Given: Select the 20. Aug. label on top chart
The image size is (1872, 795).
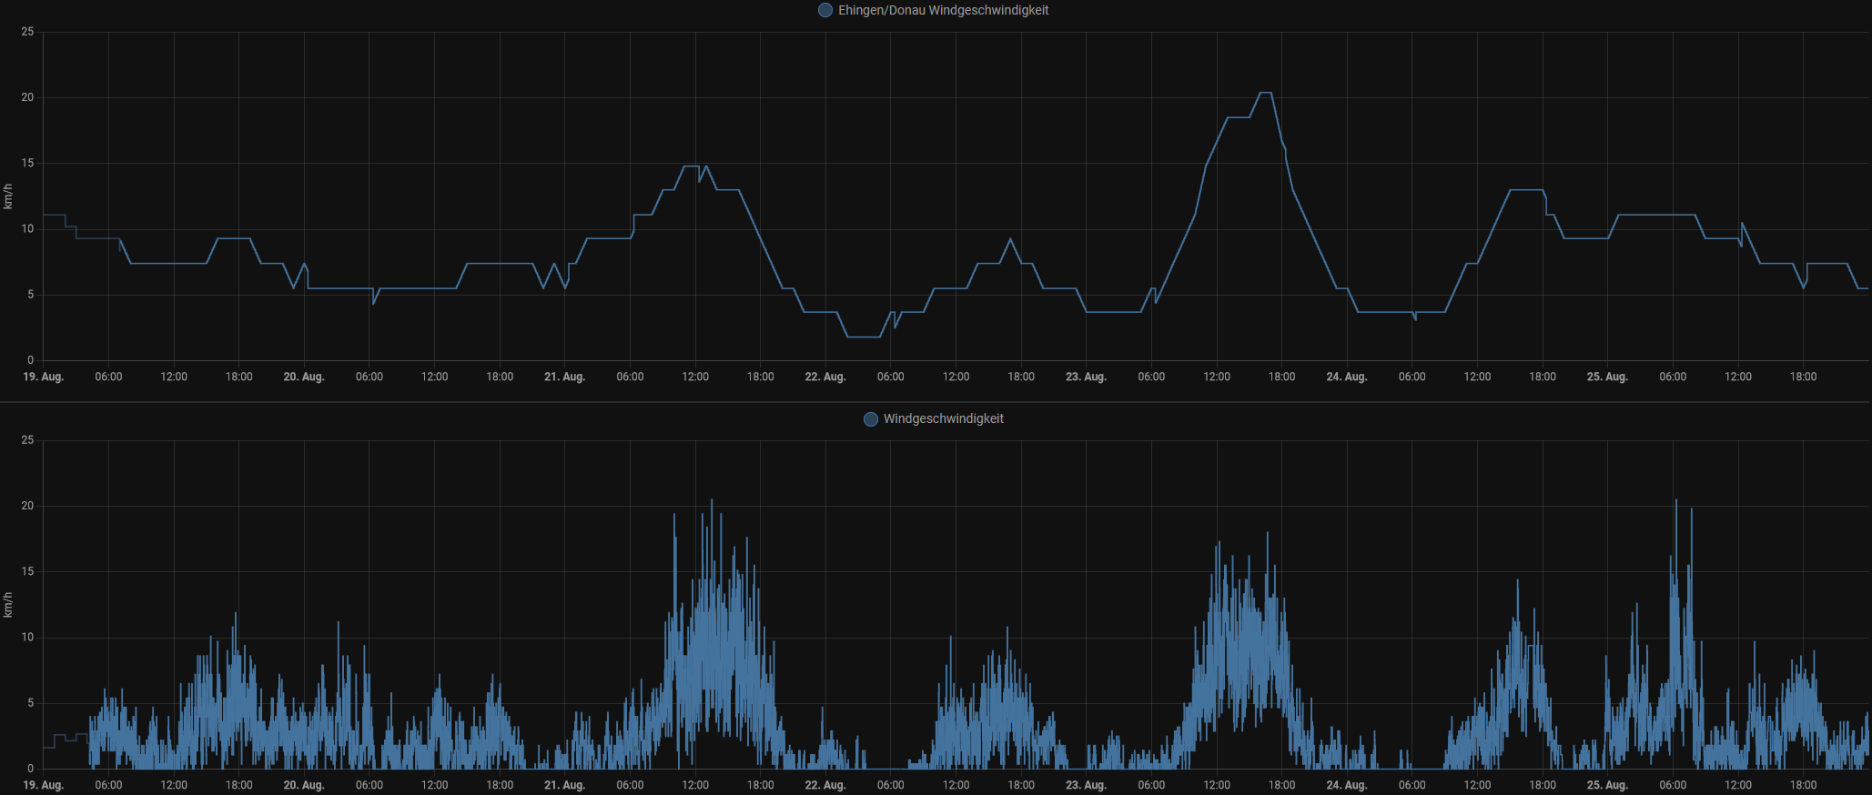Looking at the screenshot, I should tap(303, 377).
